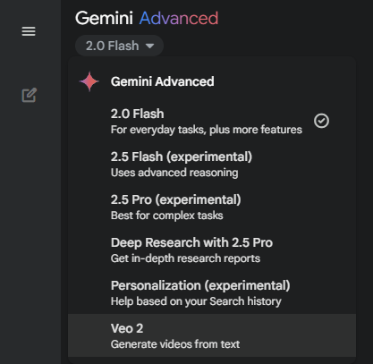Pick the Personalization (experimental) option

coord(212,293)
